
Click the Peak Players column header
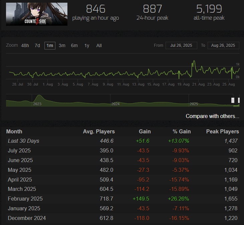(223, 131)
